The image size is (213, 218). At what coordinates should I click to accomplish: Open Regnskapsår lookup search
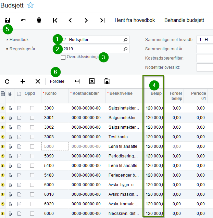[x=126, y=49]
